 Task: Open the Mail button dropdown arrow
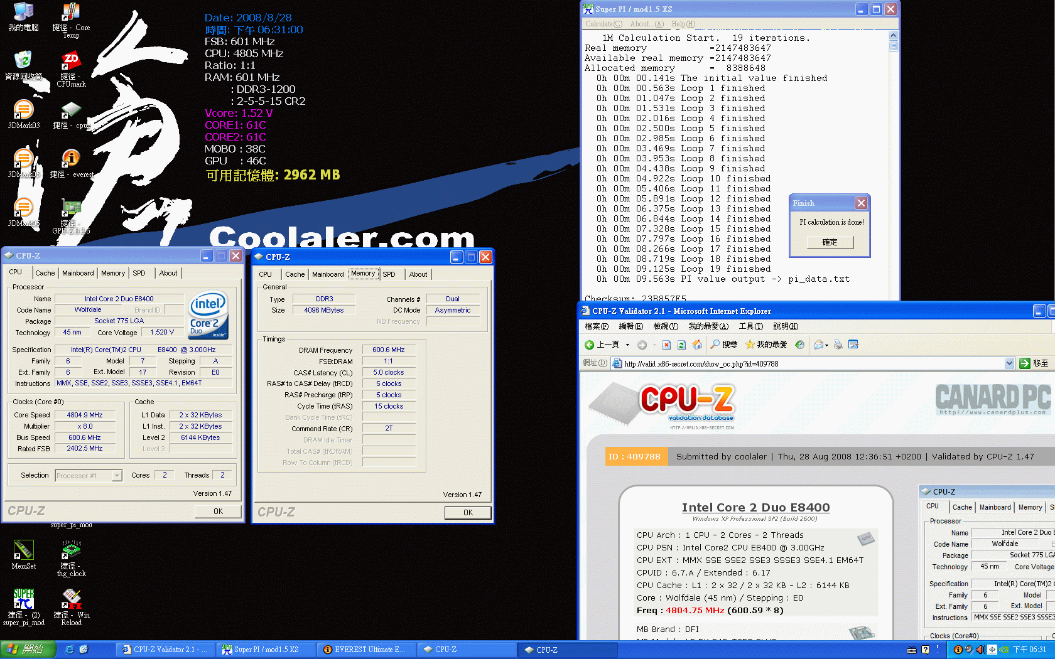[x=827, y=345]
